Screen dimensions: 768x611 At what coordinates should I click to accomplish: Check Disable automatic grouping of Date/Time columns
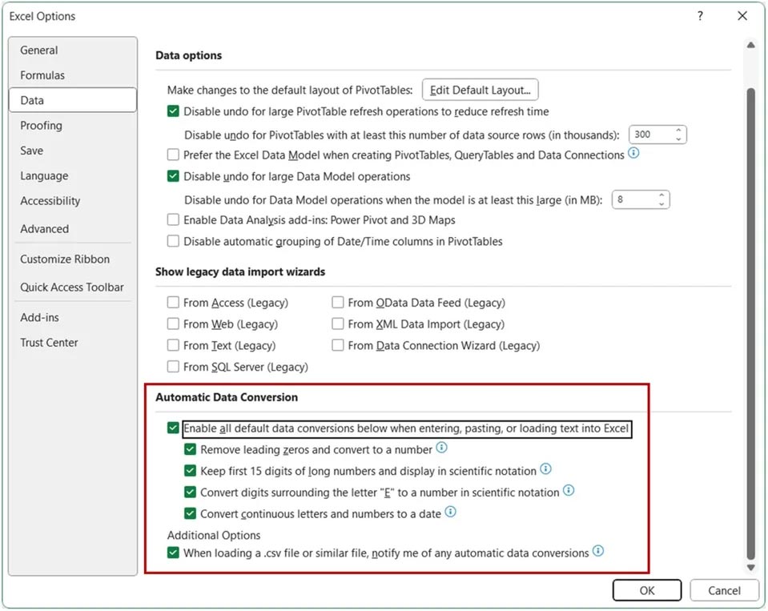pos(173,241)
